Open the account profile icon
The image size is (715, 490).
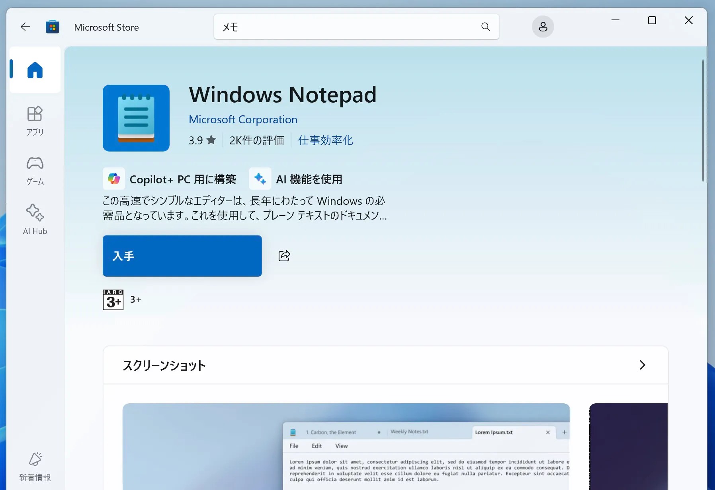pyautogui.click(x=543, y=27)
